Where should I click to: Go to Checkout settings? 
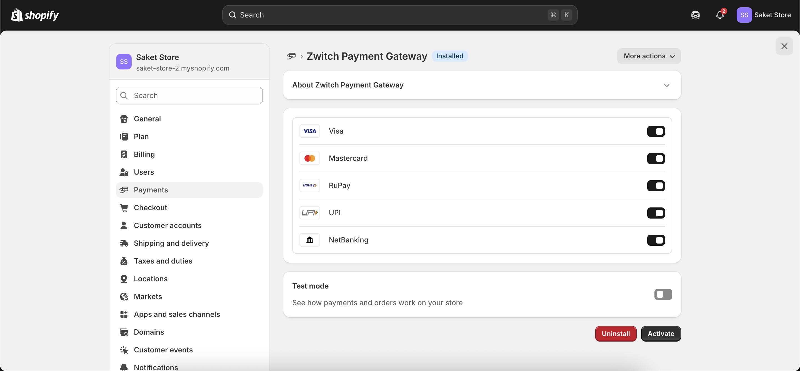(x=150, y=208)
